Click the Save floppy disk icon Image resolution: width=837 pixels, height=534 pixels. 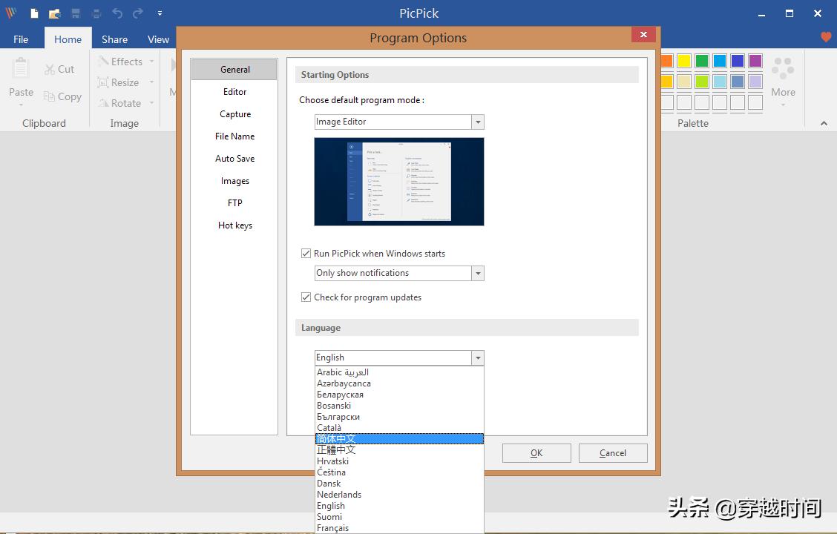pyautogui.click(x=76, y=13)
